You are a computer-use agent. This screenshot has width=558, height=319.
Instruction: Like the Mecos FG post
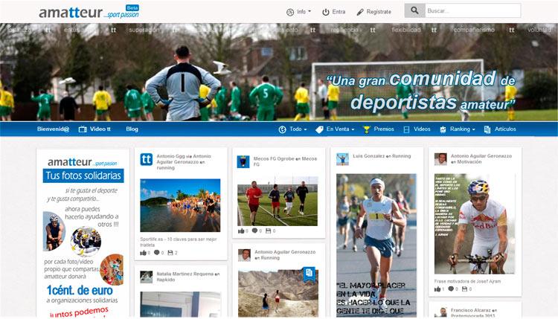click(x=241, y=231)
